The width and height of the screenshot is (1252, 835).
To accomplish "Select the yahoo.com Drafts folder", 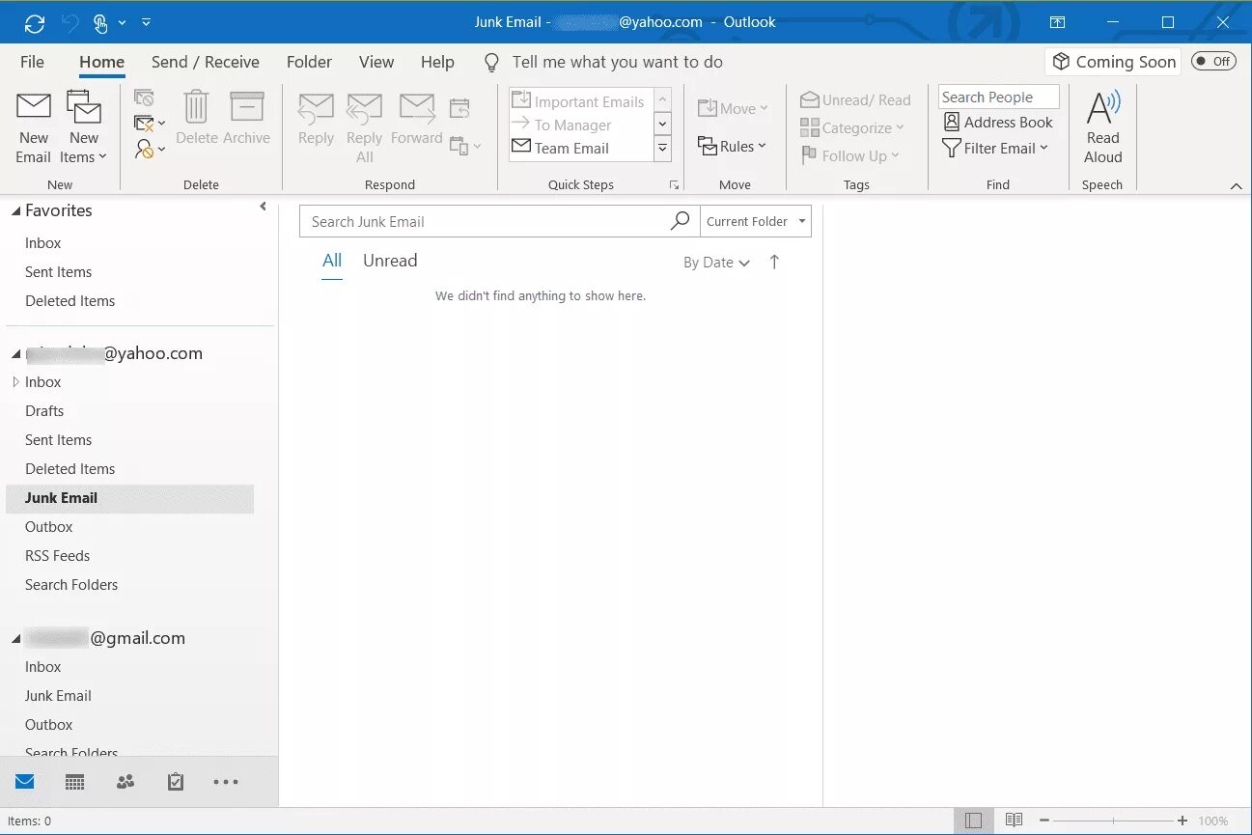I will (44, 411).
